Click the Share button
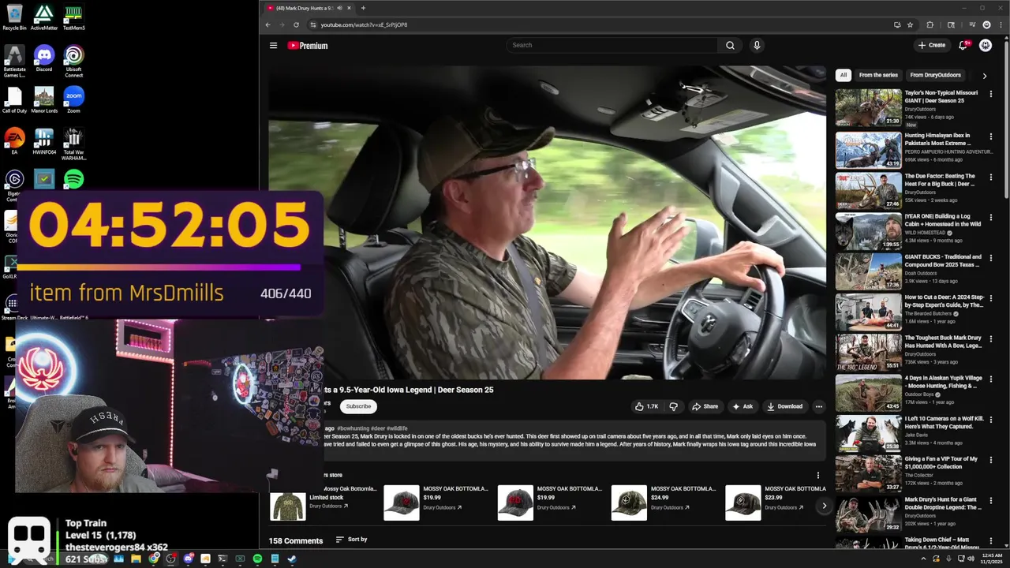Viewport: 1010px width, 568px height. pos(705,406)
